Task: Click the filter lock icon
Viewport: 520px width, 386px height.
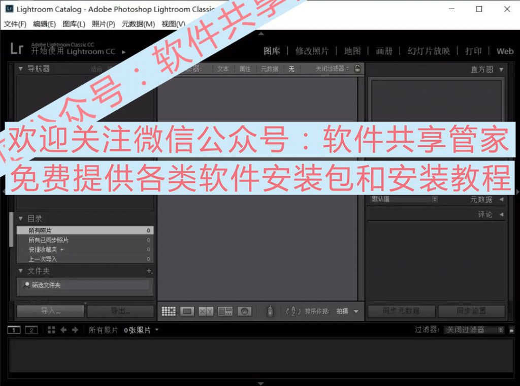Action: click(x=357, y=69)
